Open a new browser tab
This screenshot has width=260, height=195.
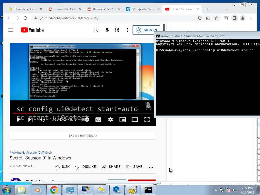tap(207, 9)
